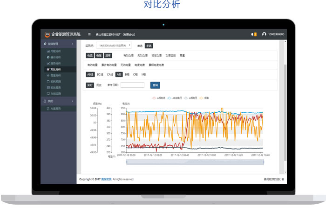326x220 pixels.
Task: Enable the 累计有功电量 parameter
Action: point(109,65)
